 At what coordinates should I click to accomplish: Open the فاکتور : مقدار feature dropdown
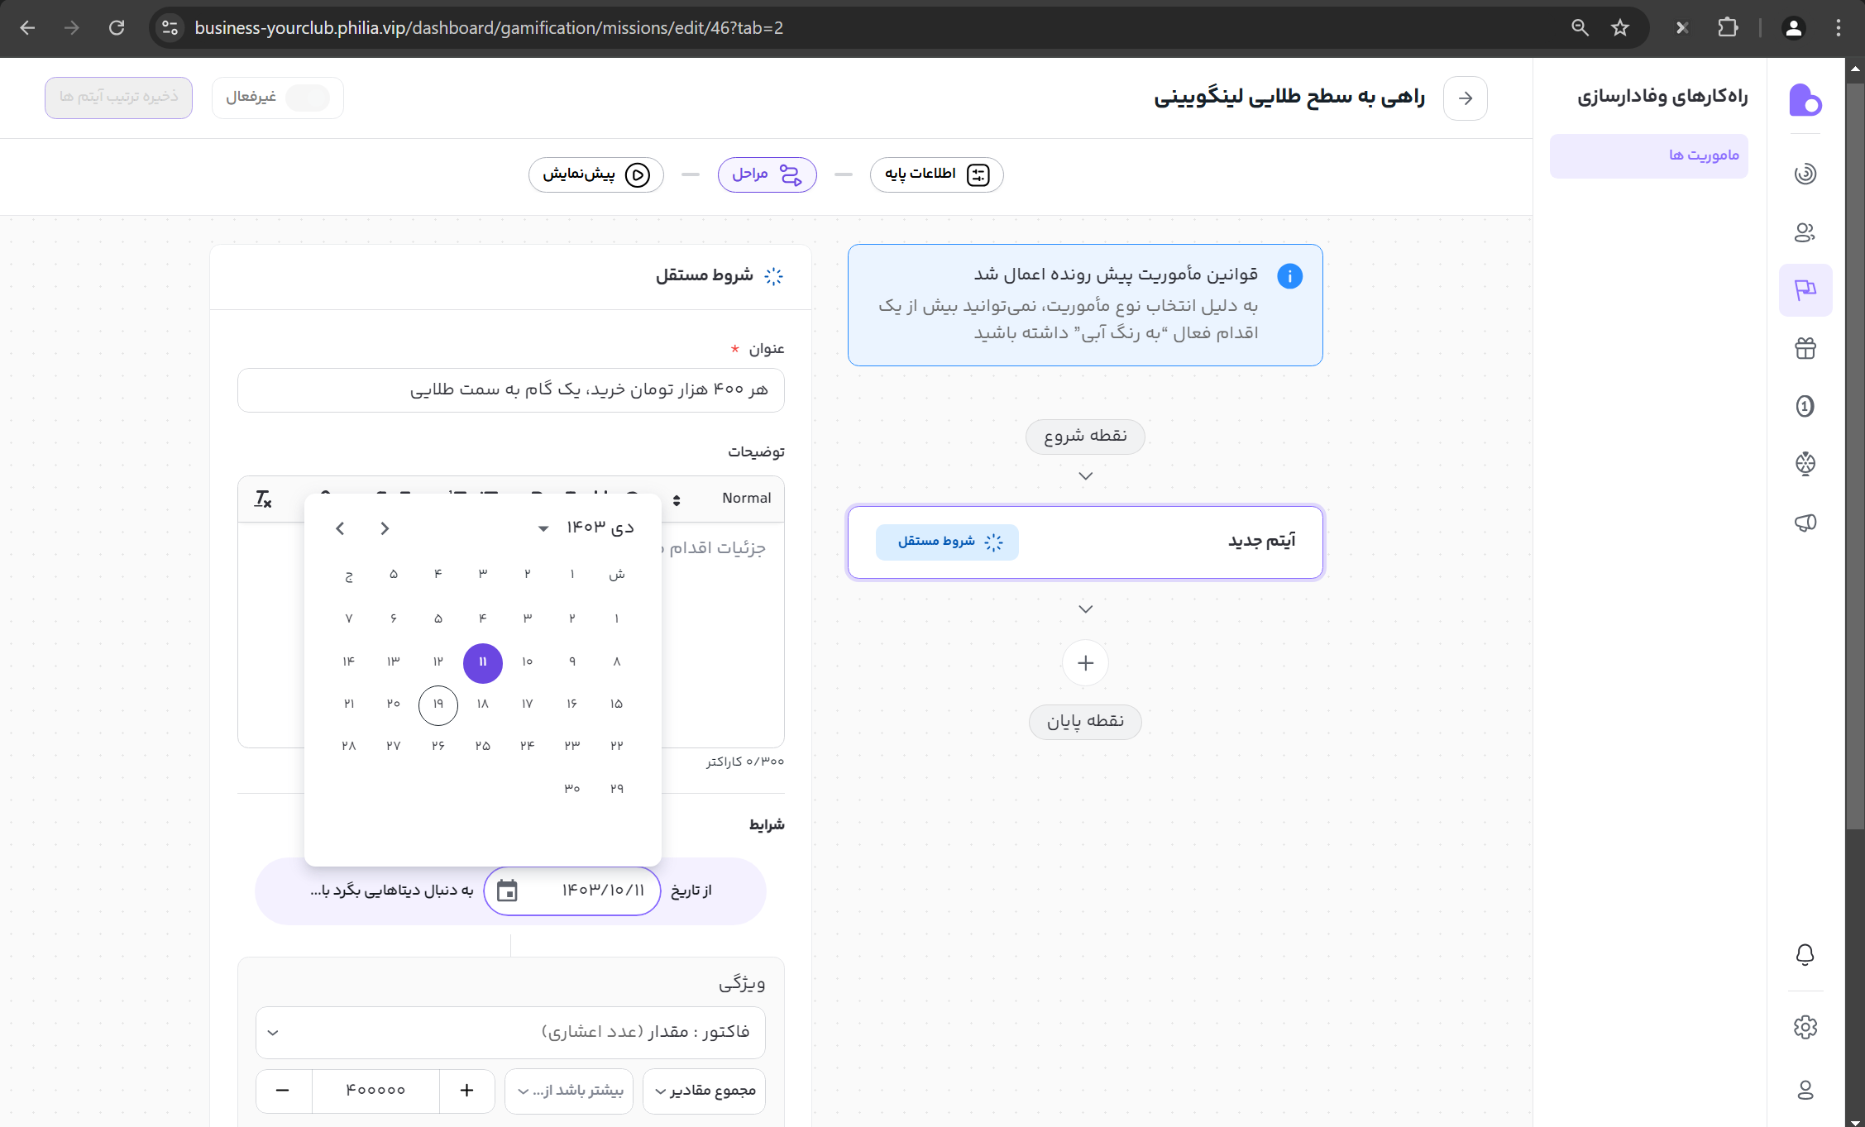click(x=510, y=1032)
